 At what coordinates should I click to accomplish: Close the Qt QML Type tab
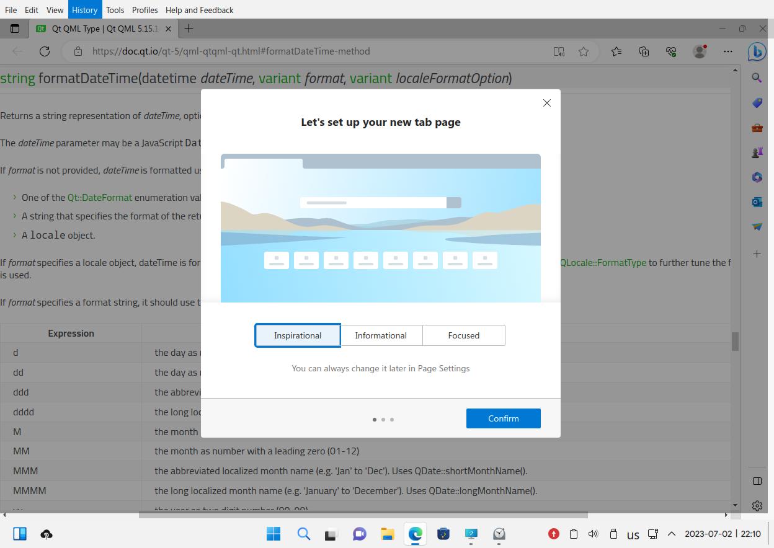click(x=169, y=29)
